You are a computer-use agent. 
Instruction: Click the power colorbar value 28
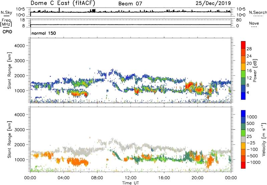tap(249, 49)
